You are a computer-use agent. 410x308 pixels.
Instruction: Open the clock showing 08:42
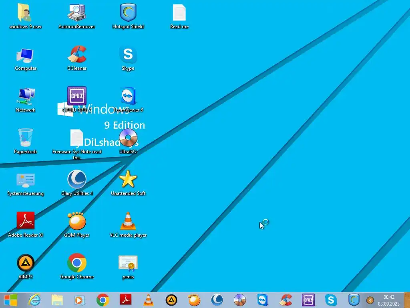click(388, 300)
